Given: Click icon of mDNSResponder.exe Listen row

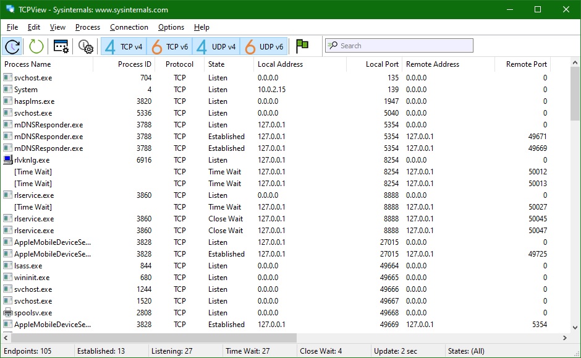Looking at the screenshot, I should pyautogui.click(x=8, y=124).
